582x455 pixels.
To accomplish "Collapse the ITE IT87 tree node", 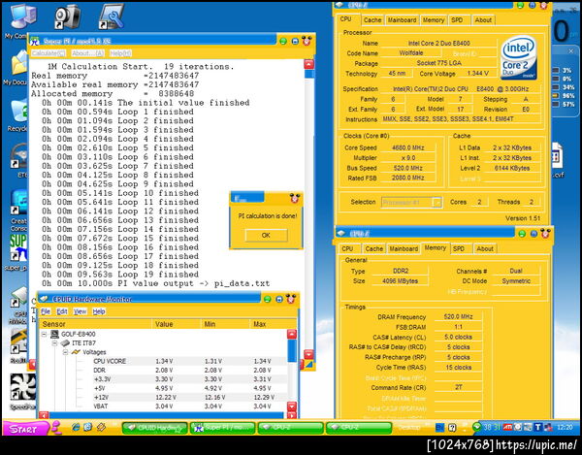I will point(54,342).
